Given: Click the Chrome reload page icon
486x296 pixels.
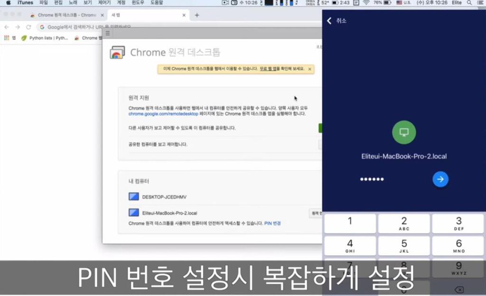Looking at the screenshot, I should [28, 27].
